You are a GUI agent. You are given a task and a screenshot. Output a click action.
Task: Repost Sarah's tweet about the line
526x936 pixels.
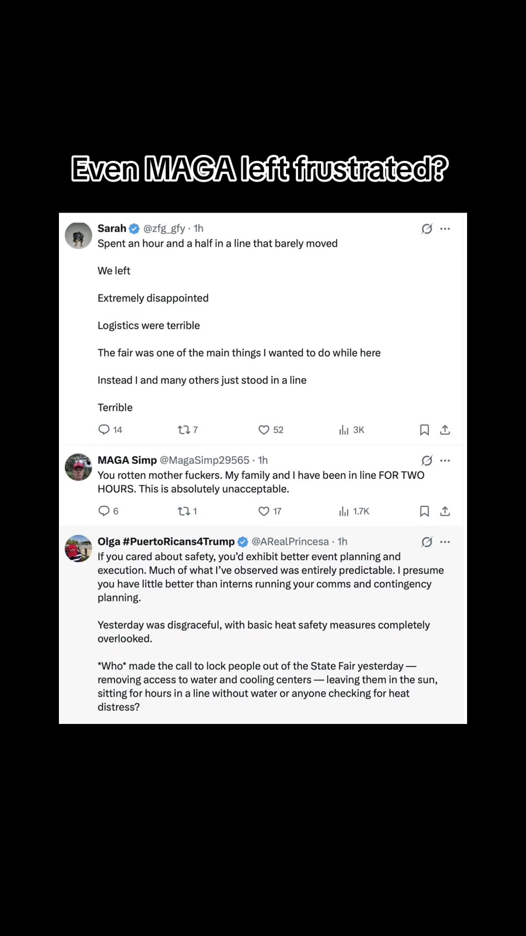[184, 429]
